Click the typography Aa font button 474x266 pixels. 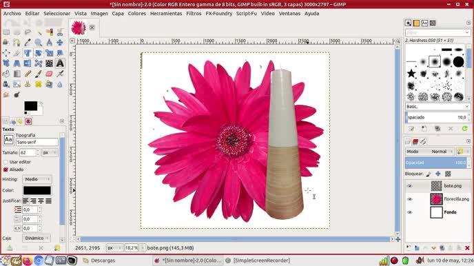pos(8,139)
